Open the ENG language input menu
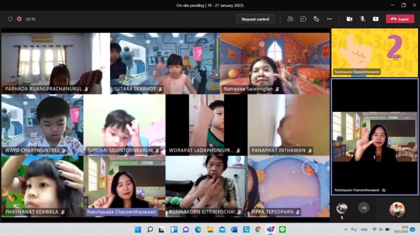This screenshot has width=420, height=236. 364,229
